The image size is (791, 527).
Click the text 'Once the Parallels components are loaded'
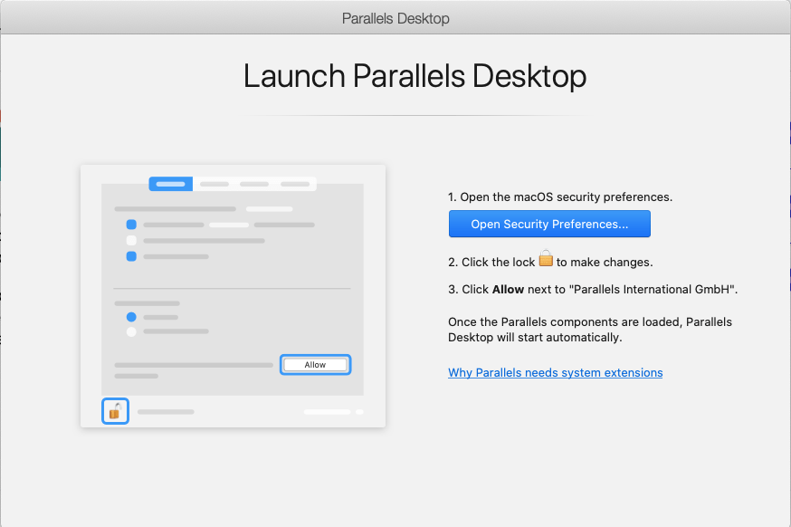565,322
